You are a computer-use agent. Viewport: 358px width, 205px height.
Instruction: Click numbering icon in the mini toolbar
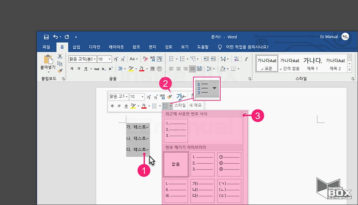pyautogui.click(x=166, y=106)
